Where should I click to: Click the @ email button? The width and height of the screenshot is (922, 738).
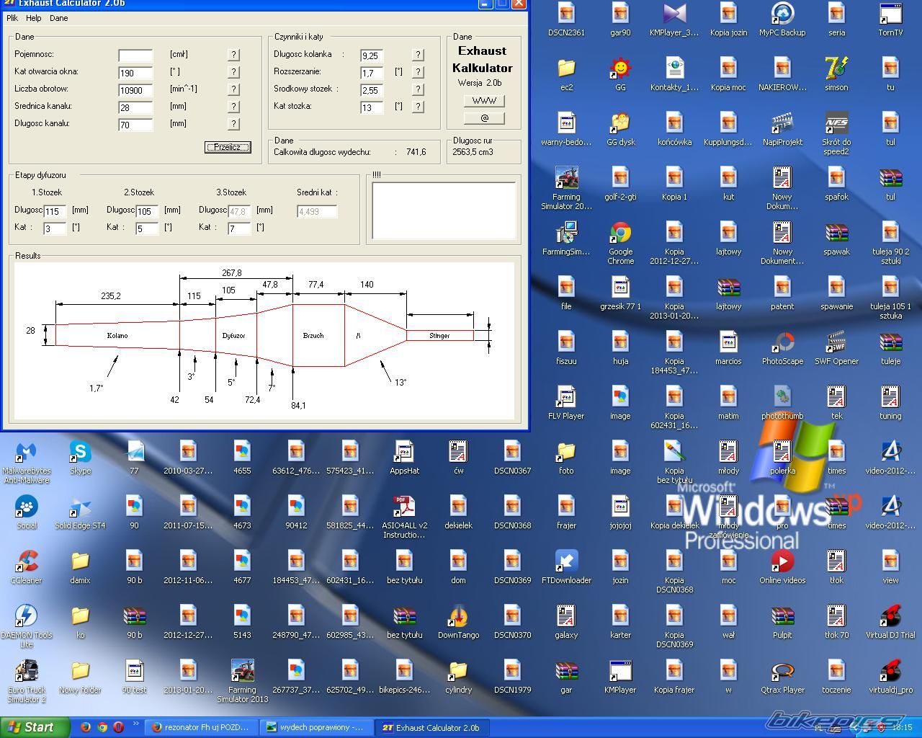point(484,118)
